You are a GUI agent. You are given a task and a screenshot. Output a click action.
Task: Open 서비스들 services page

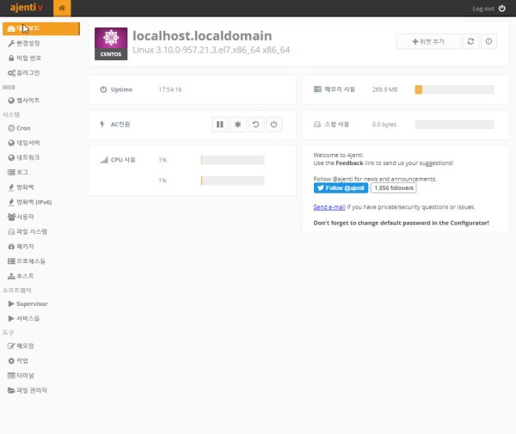[x=24, y=319]
